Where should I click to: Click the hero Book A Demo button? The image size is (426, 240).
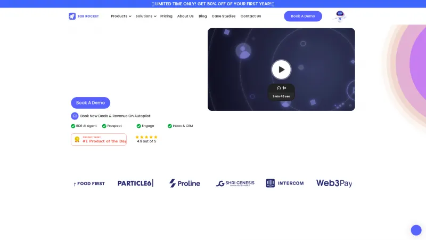click(91, 103)
